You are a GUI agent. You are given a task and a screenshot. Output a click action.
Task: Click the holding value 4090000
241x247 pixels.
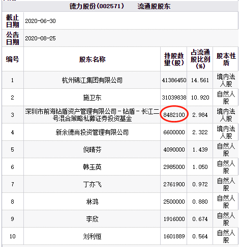click(x=174, y=150)
